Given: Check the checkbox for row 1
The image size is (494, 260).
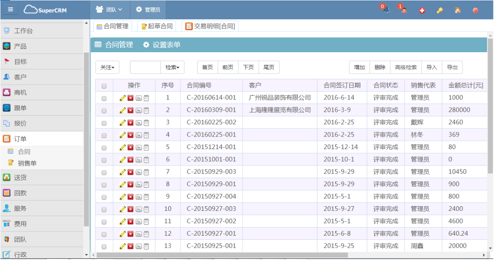Looking at the screenshot, I should click(104, 99).
